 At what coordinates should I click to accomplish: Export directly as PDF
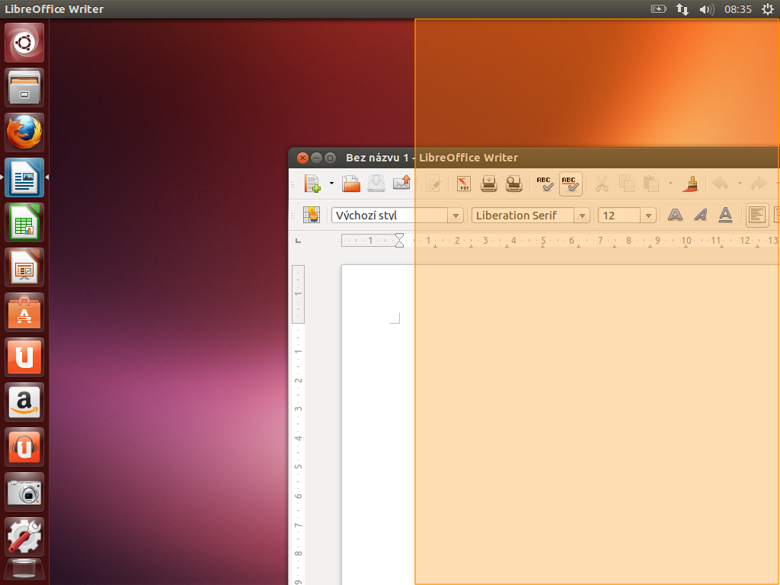464,184
